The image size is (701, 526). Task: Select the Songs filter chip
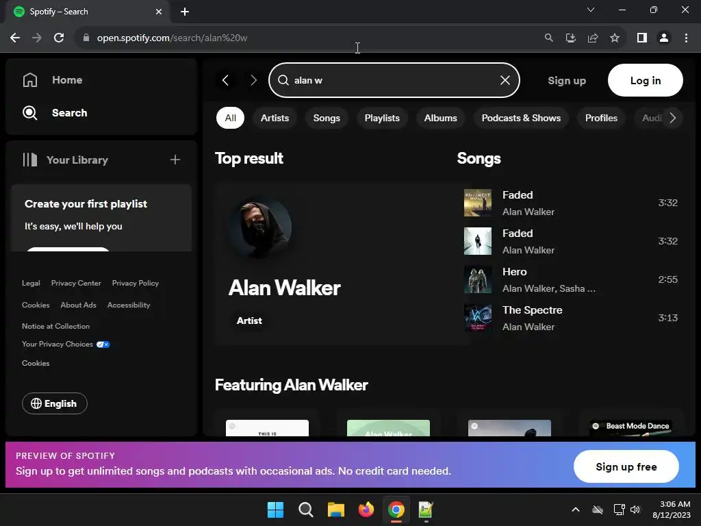[x=327, y=118]
